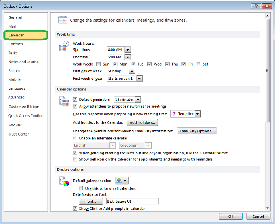Open the Tentative response dropdown
The image size is (275, 224).
click(198, 114)
